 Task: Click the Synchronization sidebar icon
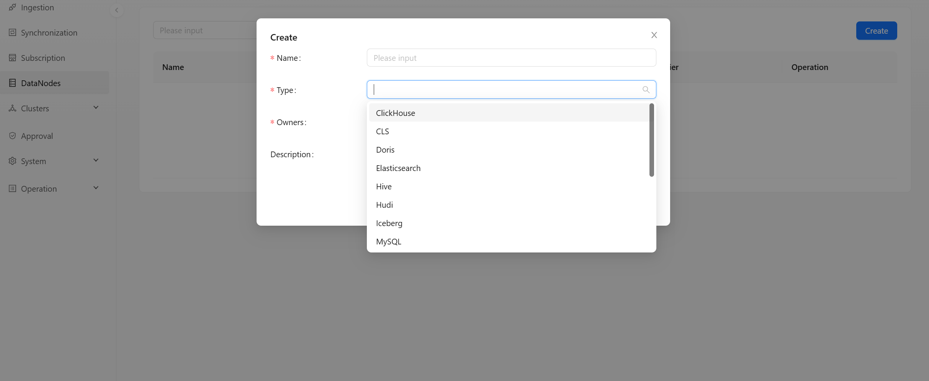[x=12, y=33]
